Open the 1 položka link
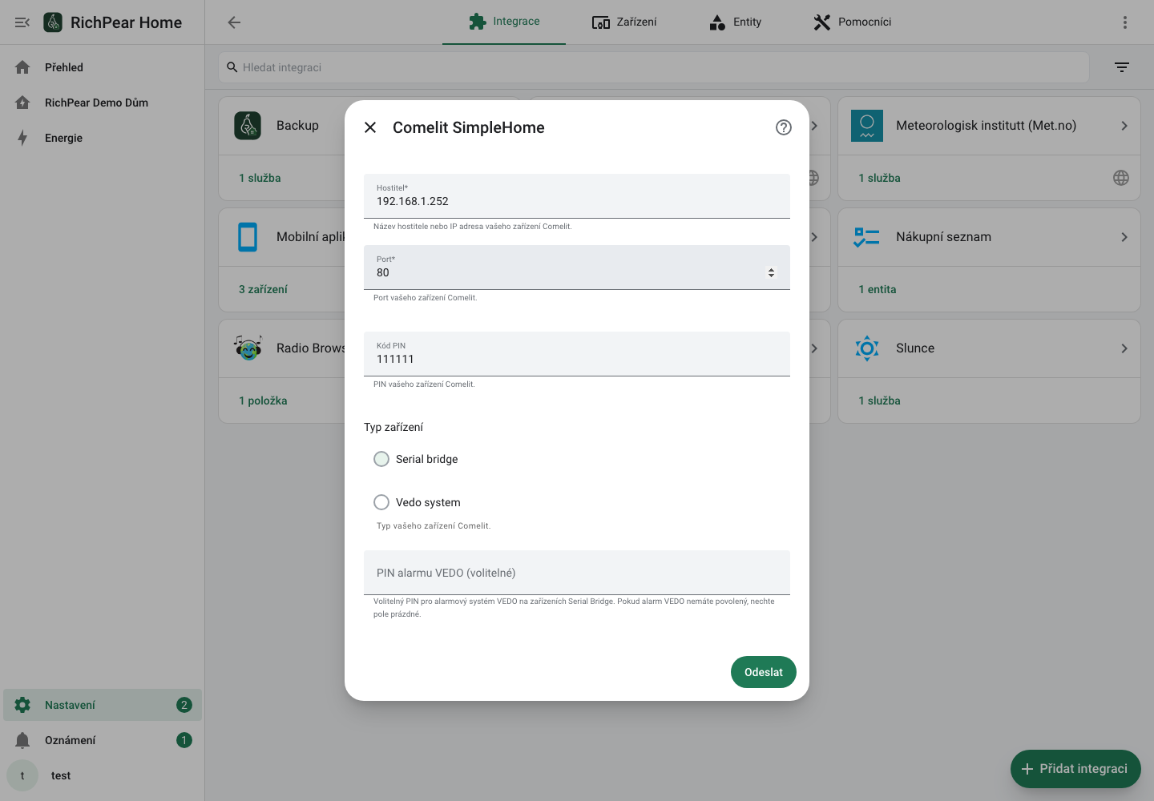 263,400
